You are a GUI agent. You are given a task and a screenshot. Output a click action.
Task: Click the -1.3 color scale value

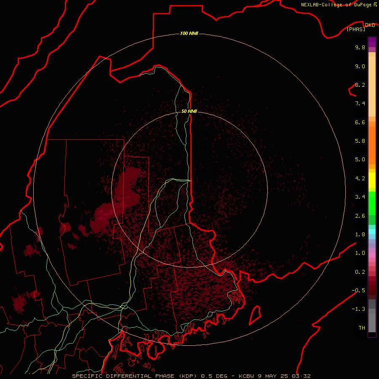click(358, 309)
